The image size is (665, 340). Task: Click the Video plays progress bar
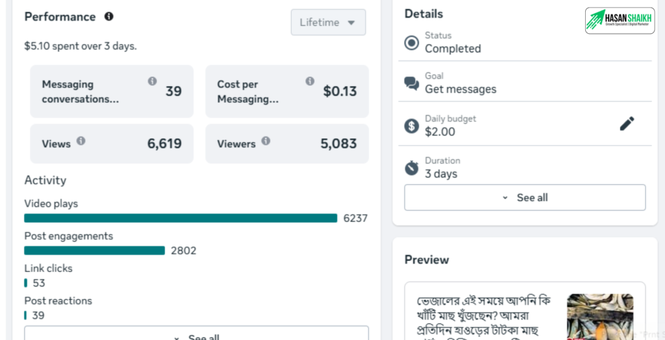[x=181, y=218]
